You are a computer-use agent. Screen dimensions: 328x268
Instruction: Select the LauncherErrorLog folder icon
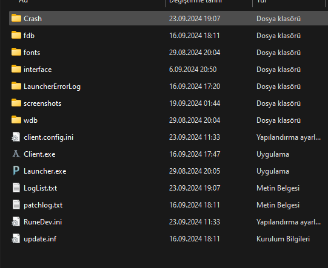16,86
